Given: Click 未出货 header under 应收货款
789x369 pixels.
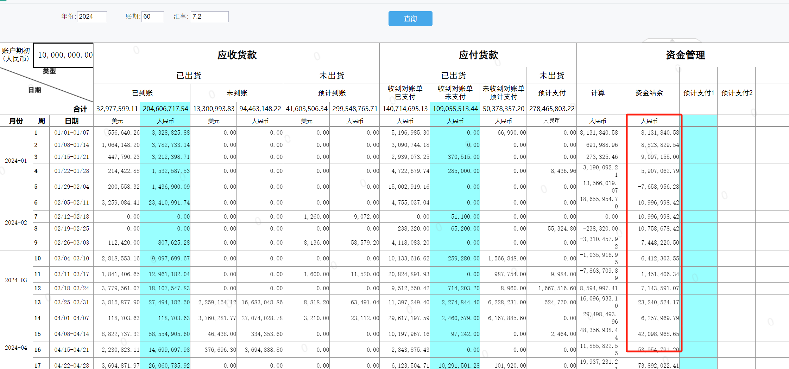Looking at the screenshot, I should pyautogui.click(x=332, y=76).
